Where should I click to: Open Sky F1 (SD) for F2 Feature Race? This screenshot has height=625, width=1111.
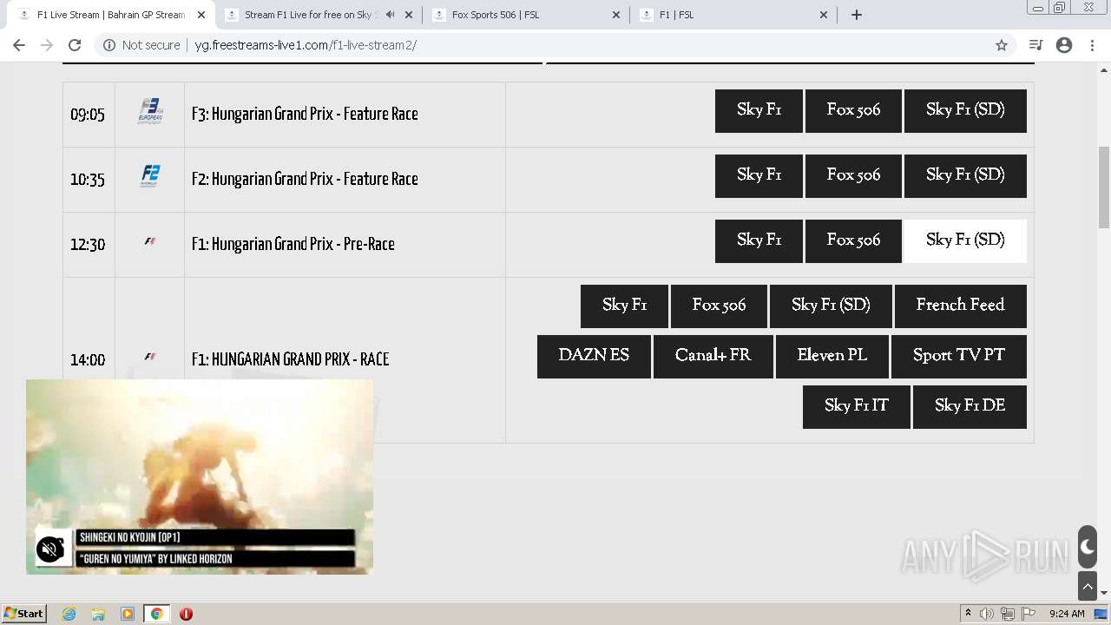(x=965, y=175)
